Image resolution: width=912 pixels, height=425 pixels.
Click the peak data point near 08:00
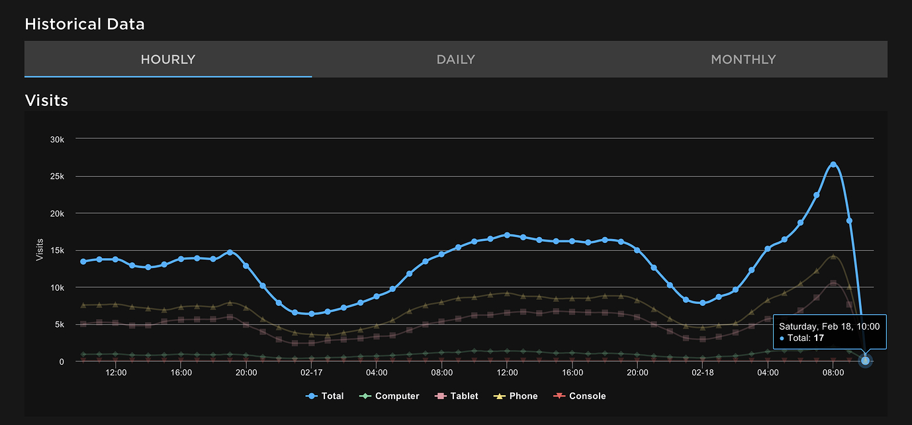pos(833,162)
